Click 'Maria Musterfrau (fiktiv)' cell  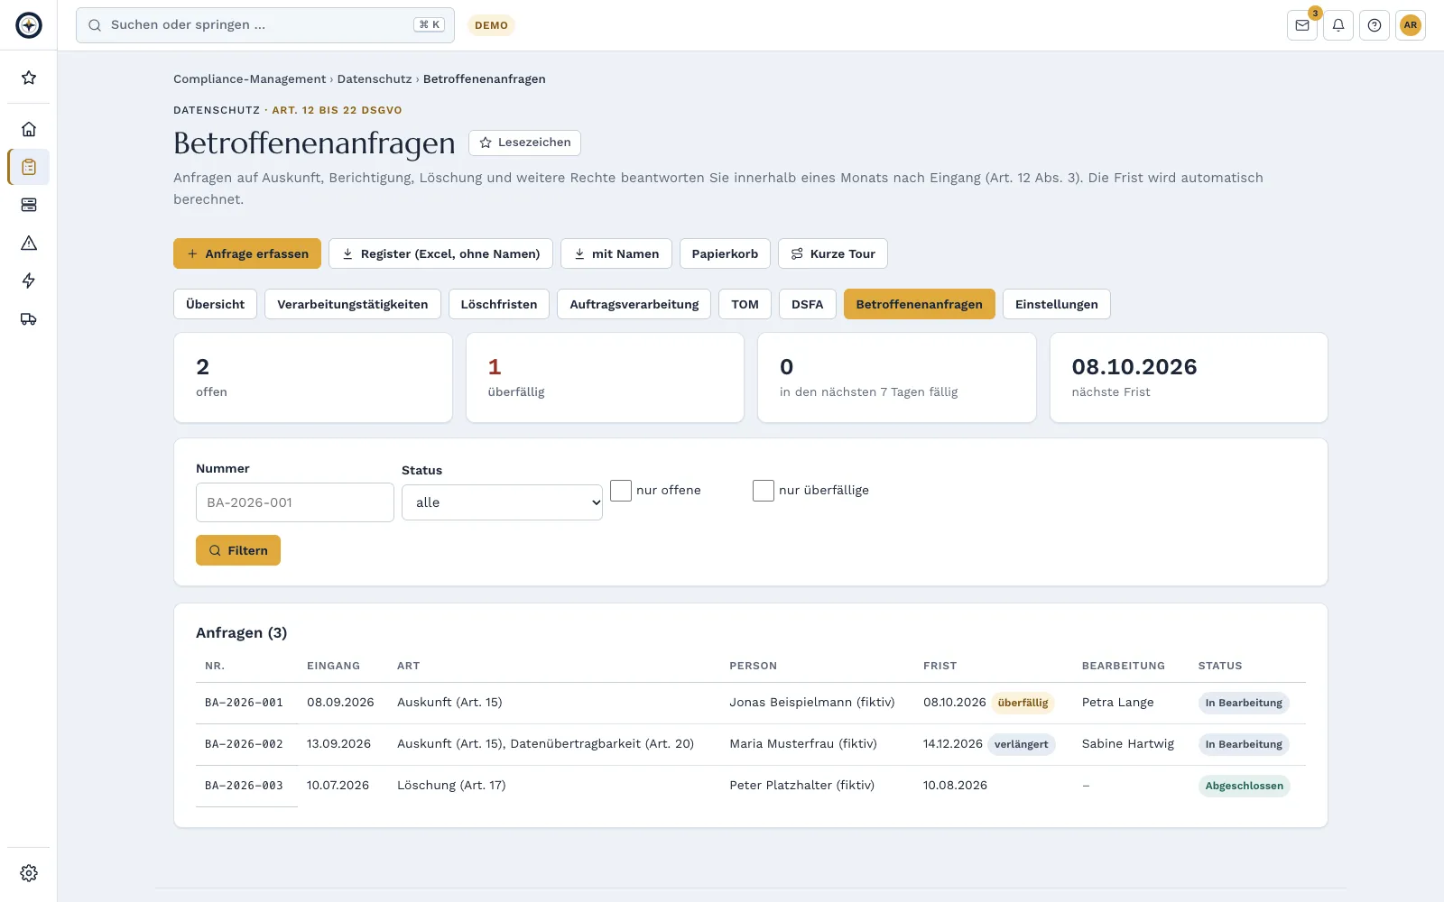(x=803, y=744)
